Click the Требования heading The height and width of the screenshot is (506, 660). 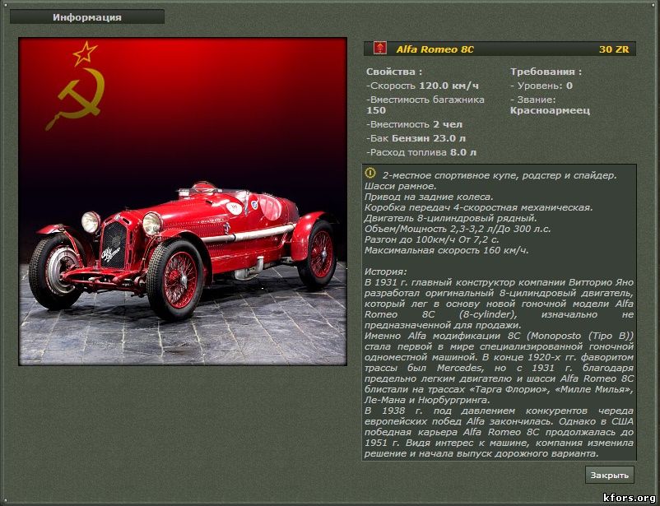(x=546, y=72)
